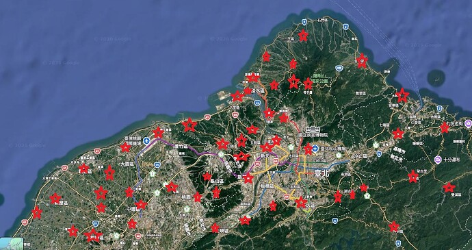
Task: Click the 七堵區 district label
Action: tap(384, 125)
